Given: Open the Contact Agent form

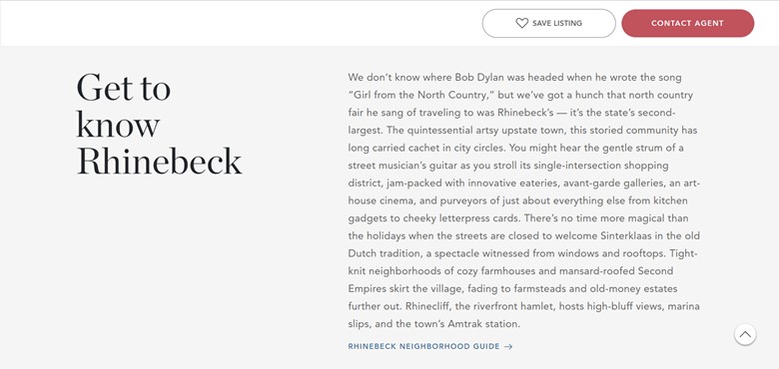Looking at the screenshot, I should (x=687, y=23).
